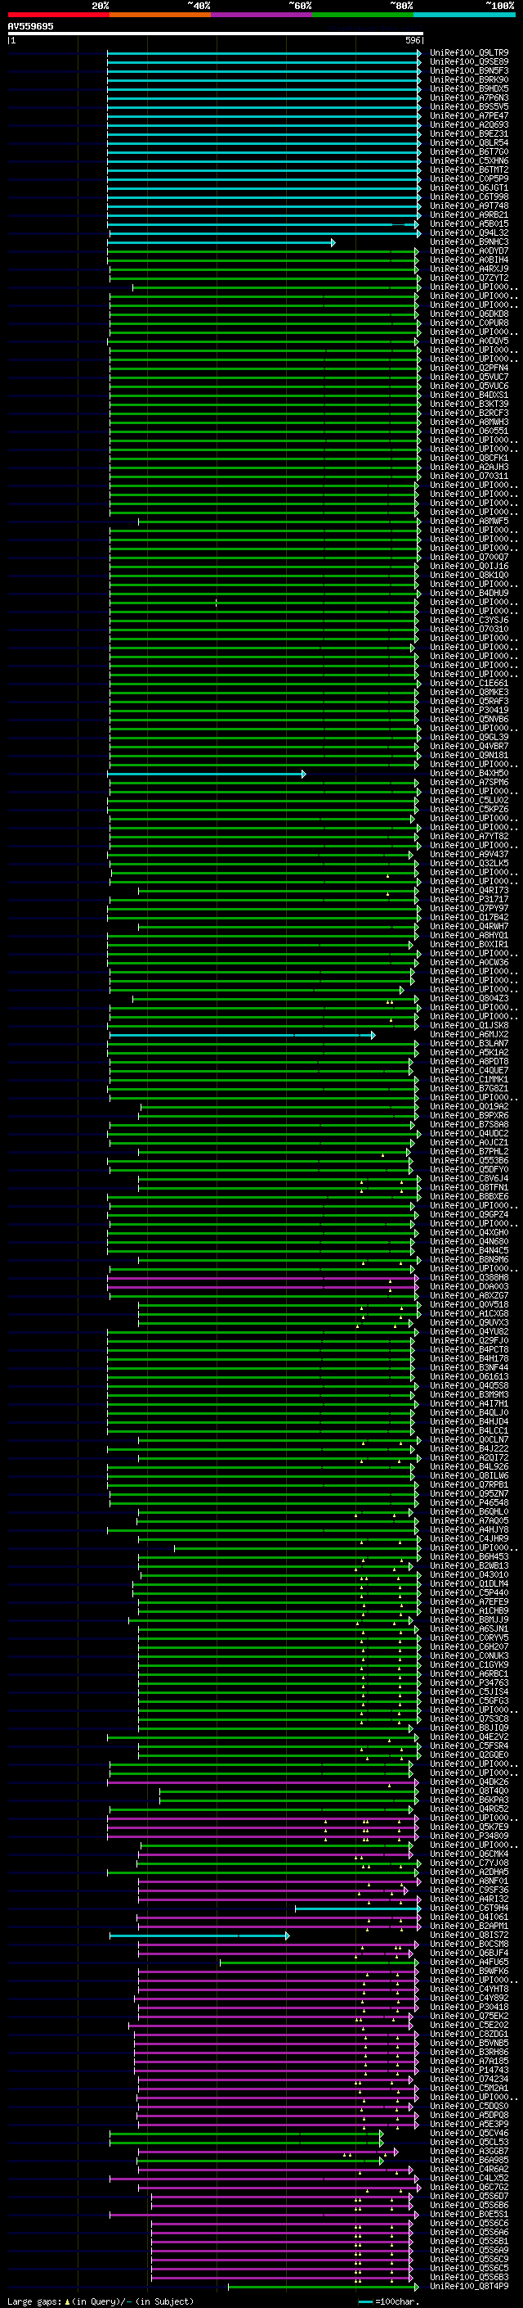Click the UniRef100_A8HYQ1 hit name
The width and height of the screenshot is (523, 2308).
468,935
